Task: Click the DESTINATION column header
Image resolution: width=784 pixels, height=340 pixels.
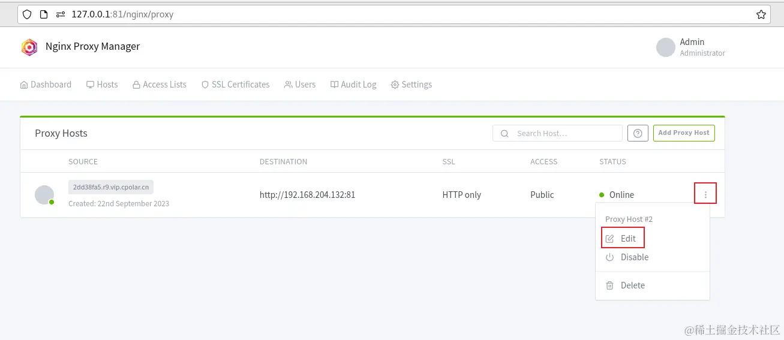Action: [283, 162]
